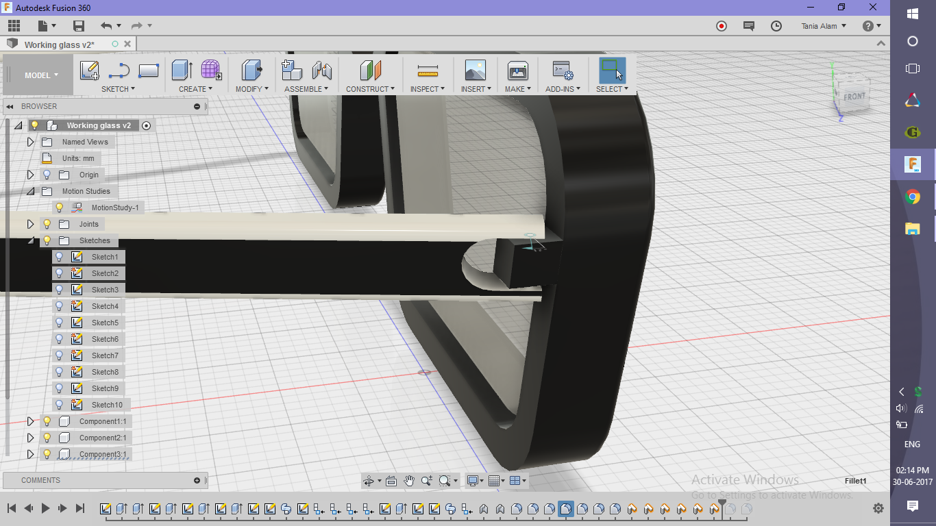Screen dimensions: 936x526
Task: Click the Offset Plane icon in Construct
Action: point(370,70)
